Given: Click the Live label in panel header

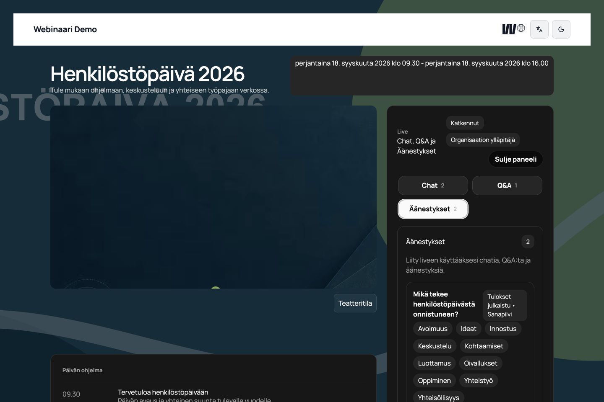Looking at the screenshot, I should click(x=402, y=131).
